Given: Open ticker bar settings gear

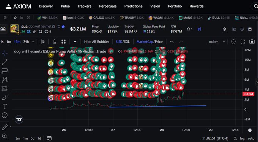Looking at the screenshot, I should (x=5, y=18).
